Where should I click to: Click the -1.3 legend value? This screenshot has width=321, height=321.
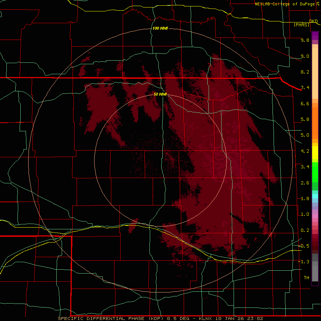click(x=304, y=262)
